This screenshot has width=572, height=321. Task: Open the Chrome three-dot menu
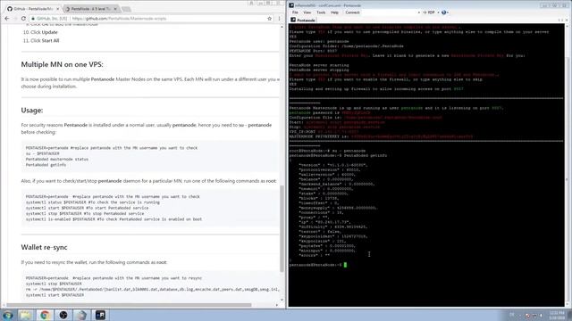tap(279, 18)
